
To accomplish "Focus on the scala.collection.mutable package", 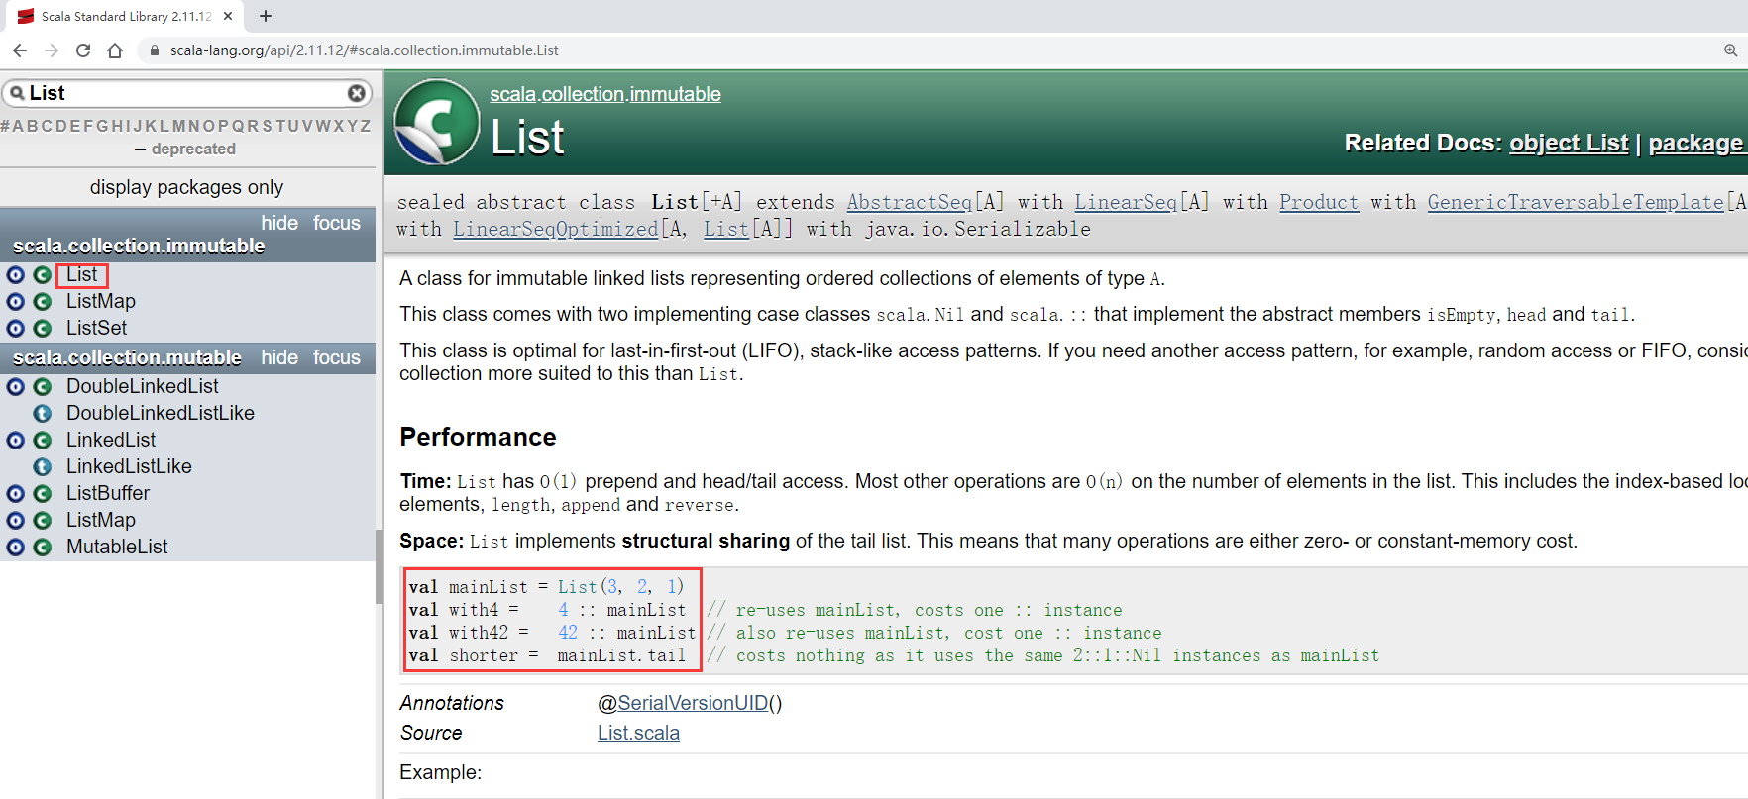I will click(337, 357).
